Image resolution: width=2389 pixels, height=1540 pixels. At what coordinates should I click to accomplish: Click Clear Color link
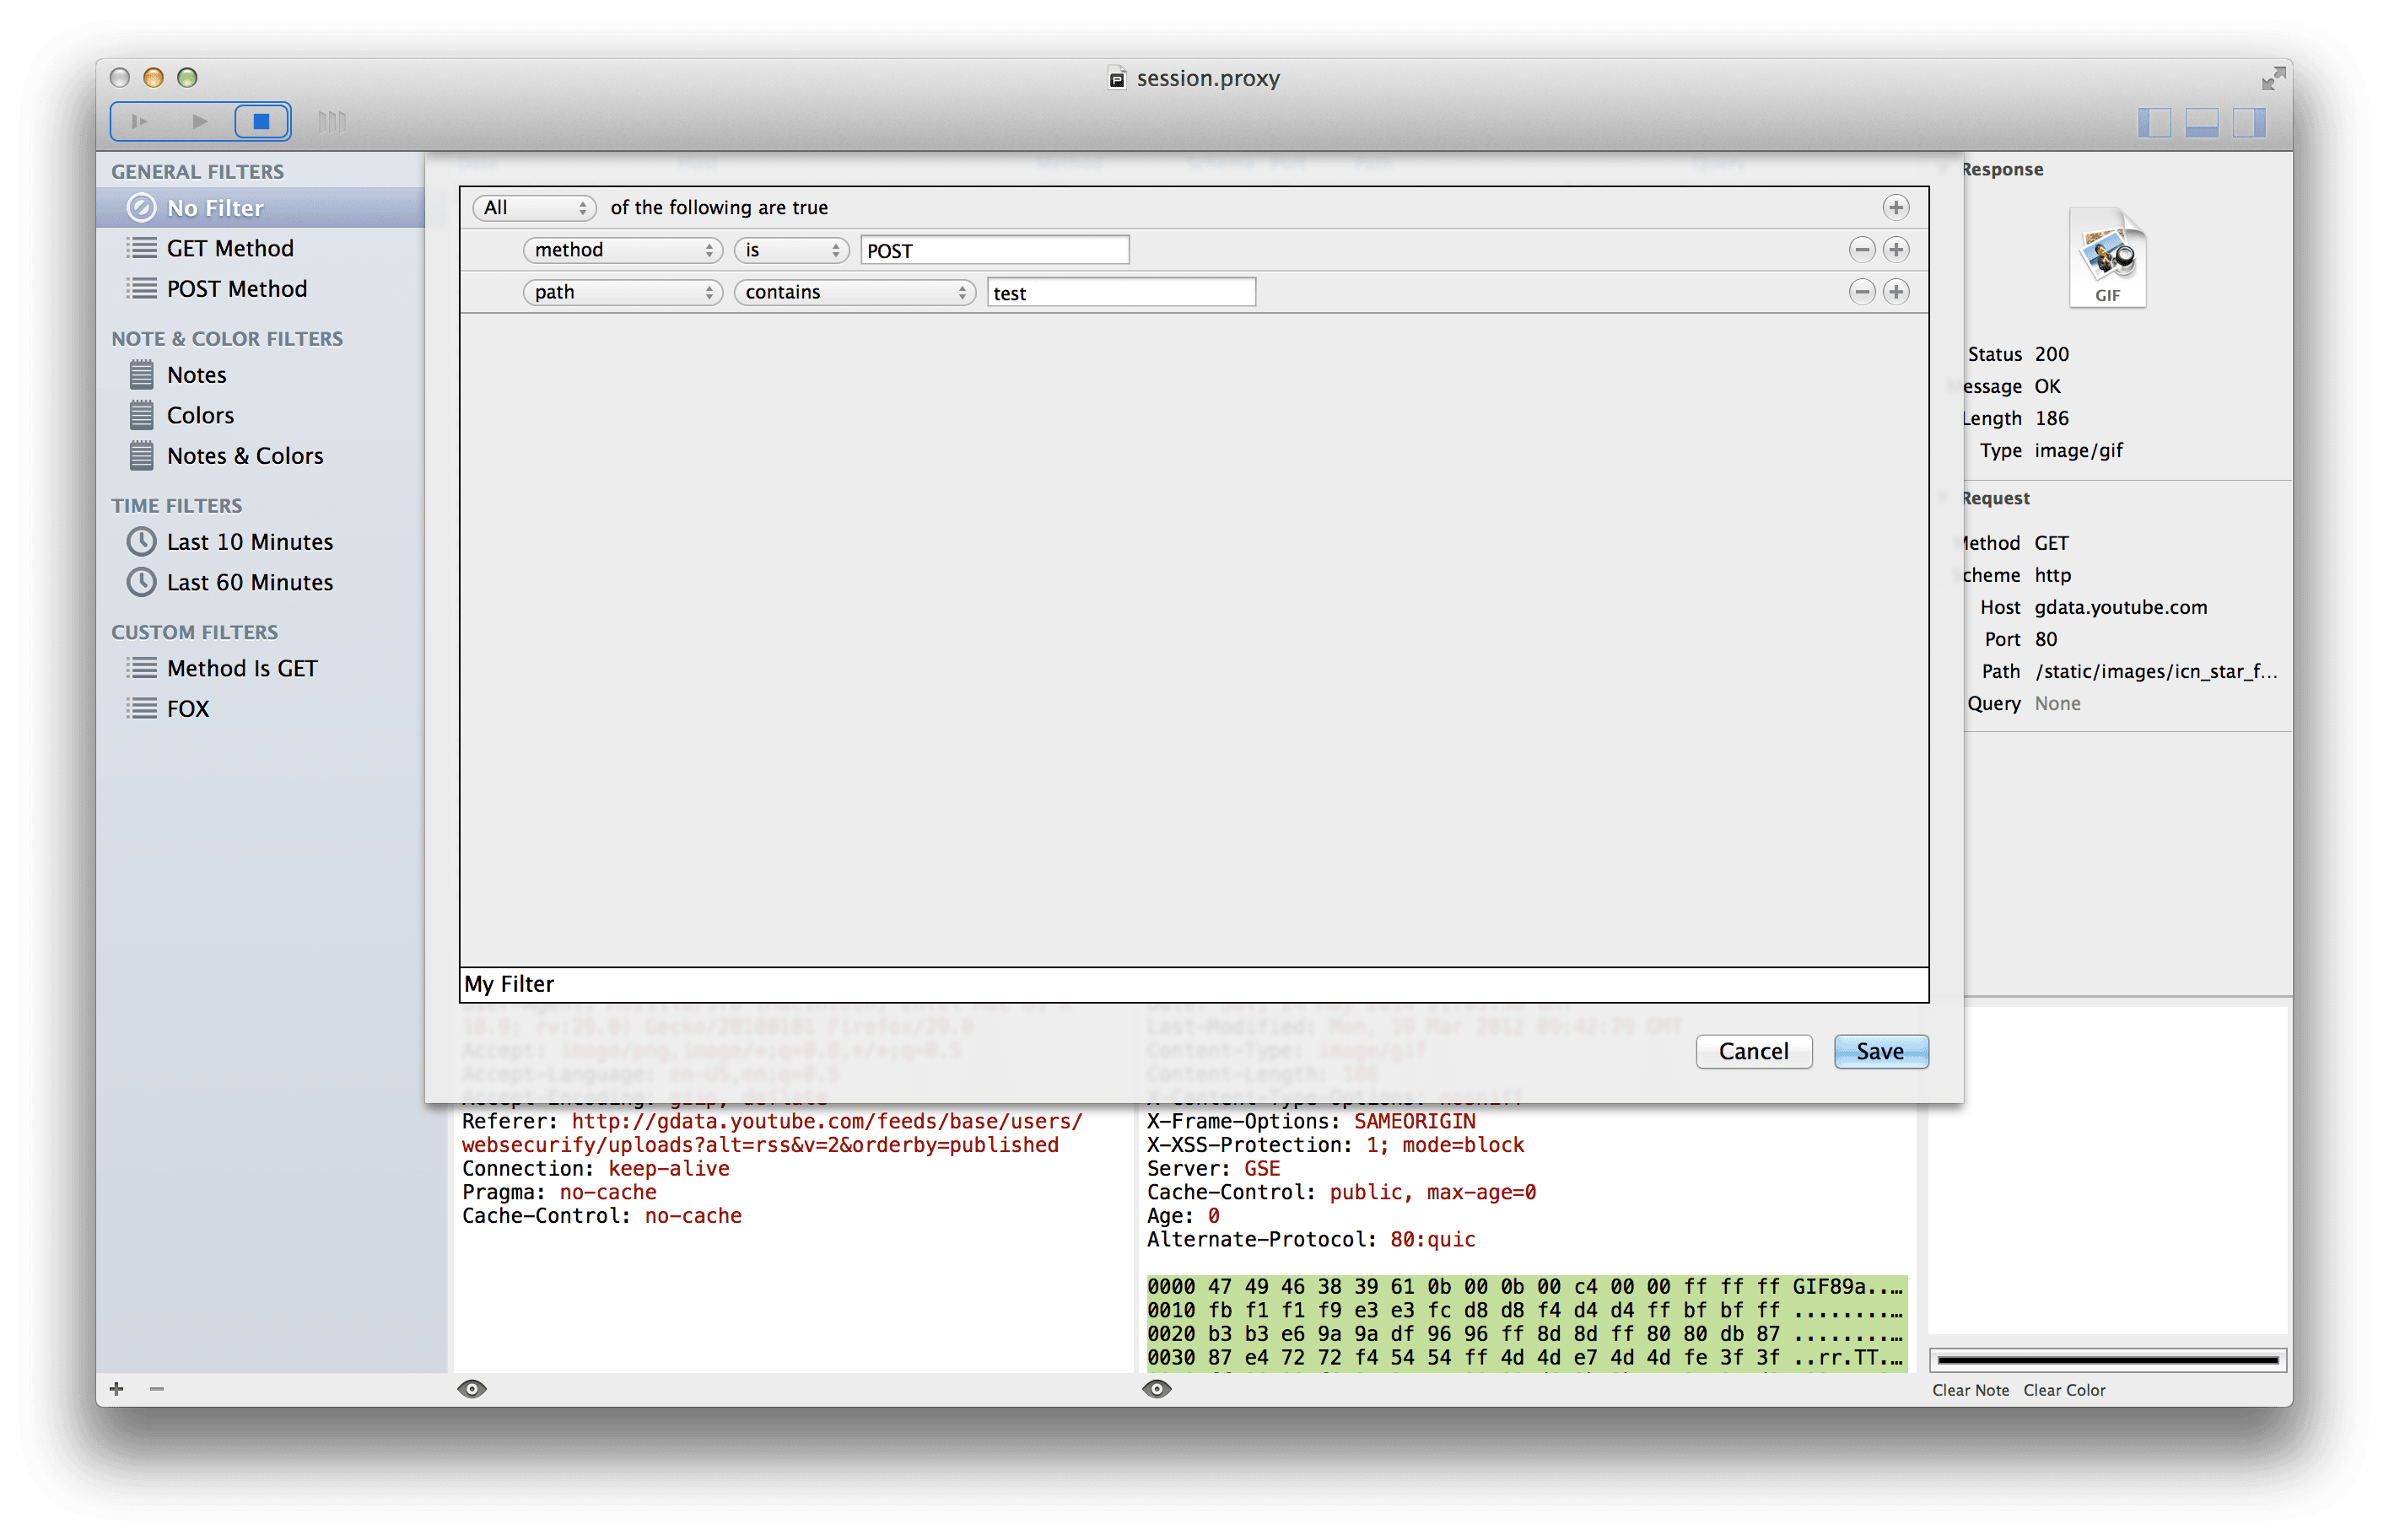[x=2064, y=1390]
